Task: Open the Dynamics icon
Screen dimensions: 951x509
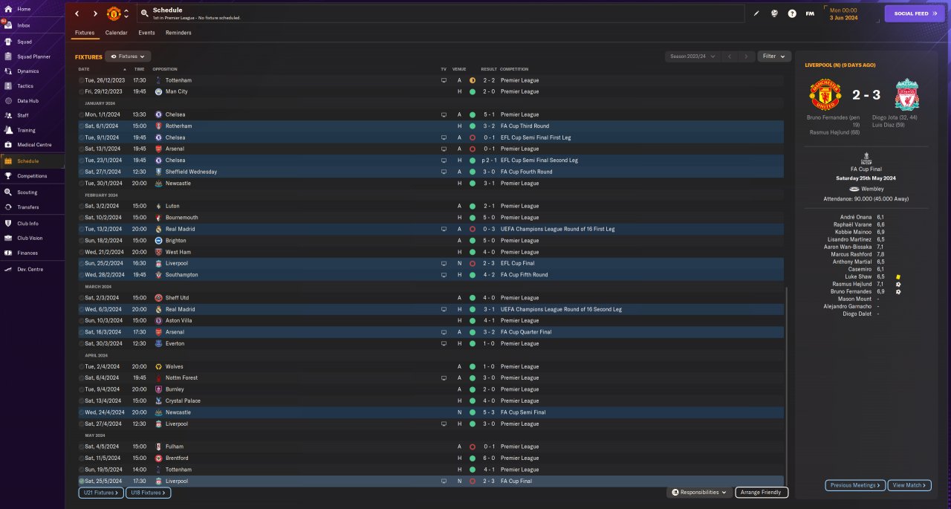Action: [x=8, y=71]
